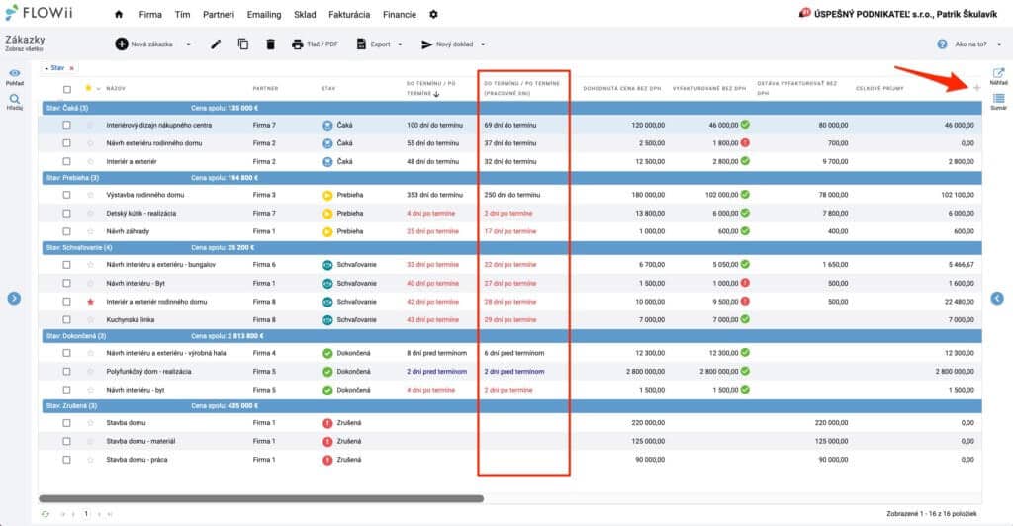Click Prebieha status icon of Výstavba rodinného domu

click(327, 194)
